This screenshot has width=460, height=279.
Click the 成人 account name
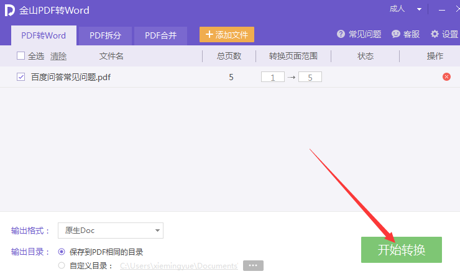[x=397, y=9]
